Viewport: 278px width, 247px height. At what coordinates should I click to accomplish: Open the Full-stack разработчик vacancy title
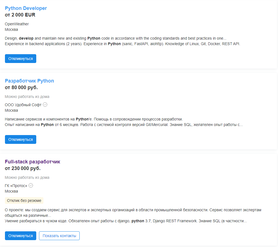click(x=32, y=162)
